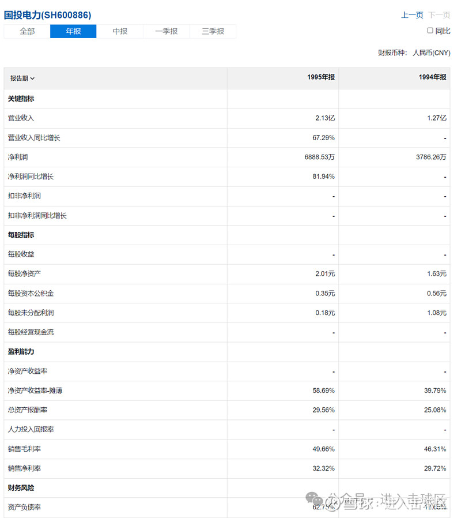This screenshot has height=518, width=461.
Task: Click the 总资产报酬率 row label
Action: pos(28,410)
